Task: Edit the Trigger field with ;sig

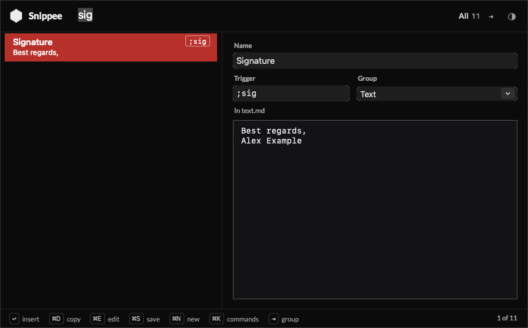Action: tap(291, 94)
